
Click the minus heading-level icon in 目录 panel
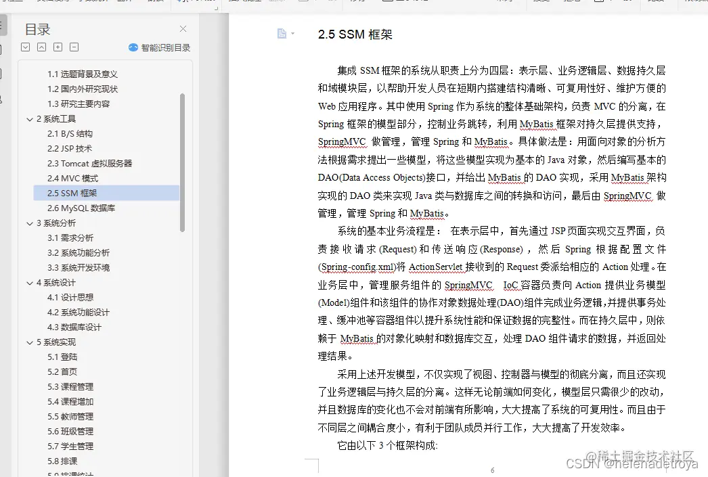click(74, 47)
